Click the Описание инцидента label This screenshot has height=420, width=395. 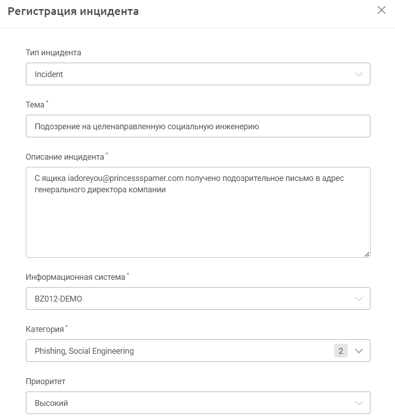click(65, 157)
